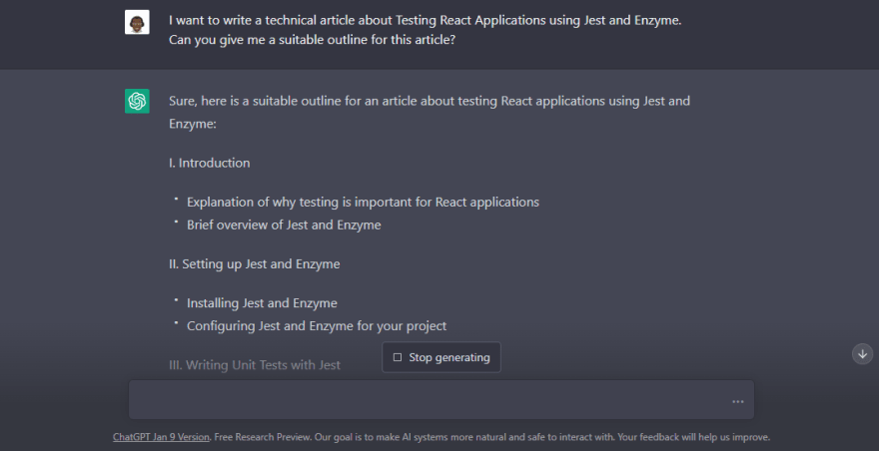The image size is (879, 451).
Task: Click the user's question 'Can you give me a suitable outline'
Action: click(x=313, y=40)
